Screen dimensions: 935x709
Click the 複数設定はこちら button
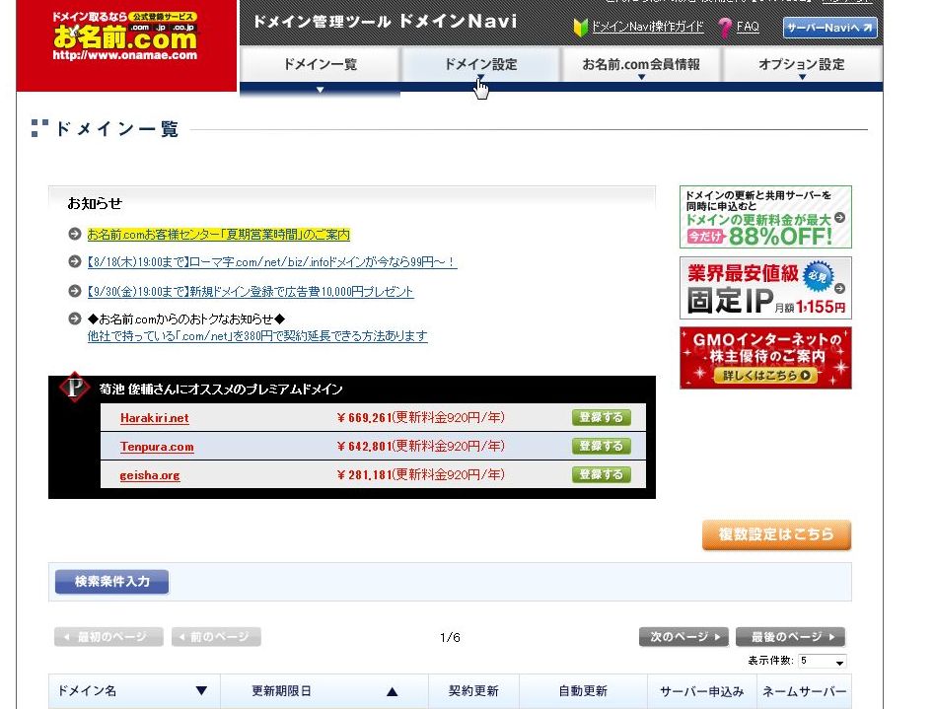[776, 534]
